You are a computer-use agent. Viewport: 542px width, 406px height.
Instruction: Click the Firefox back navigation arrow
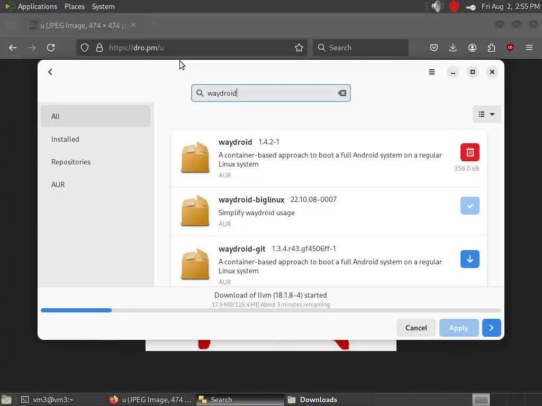click(x=13, y=48)
